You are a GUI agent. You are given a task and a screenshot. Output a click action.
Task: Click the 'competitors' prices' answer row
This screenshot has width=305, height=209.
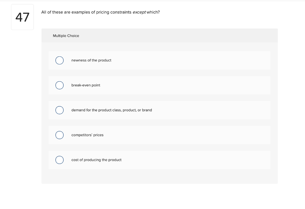tap(159, 135)
